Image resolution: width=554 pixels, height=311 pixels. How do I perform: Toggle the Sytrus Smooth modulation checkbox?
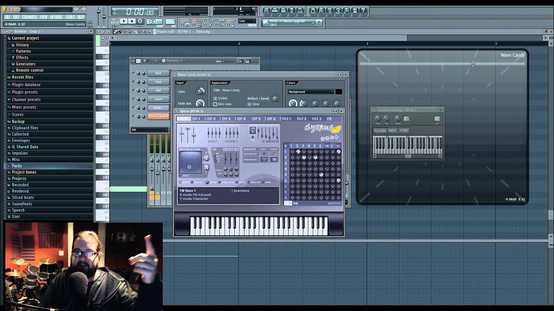pyautogui.click(x=180, y=176)
